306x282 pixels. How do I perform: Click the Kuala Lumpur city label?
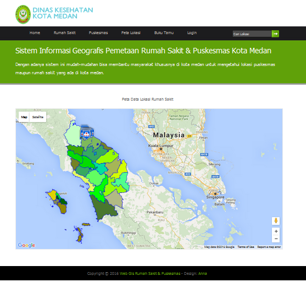(x=160, y=146)
